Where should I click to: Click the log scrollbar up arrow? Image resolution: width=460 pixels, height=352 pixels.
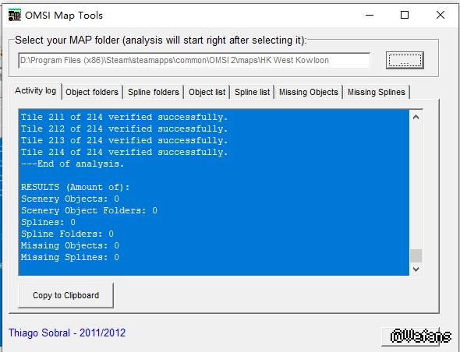tap(416, 118)
